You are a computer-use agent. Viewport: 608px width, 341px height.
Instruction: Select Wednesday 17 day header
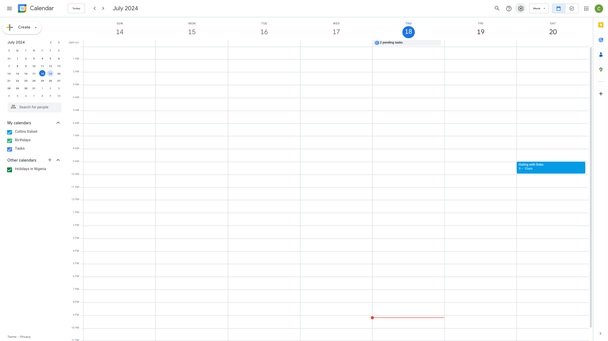[x=336, y=32]
